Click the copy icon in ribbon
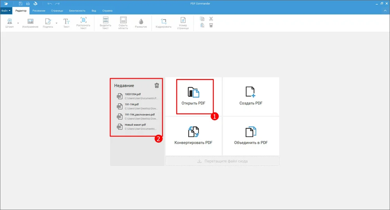 tap(202, 19)
